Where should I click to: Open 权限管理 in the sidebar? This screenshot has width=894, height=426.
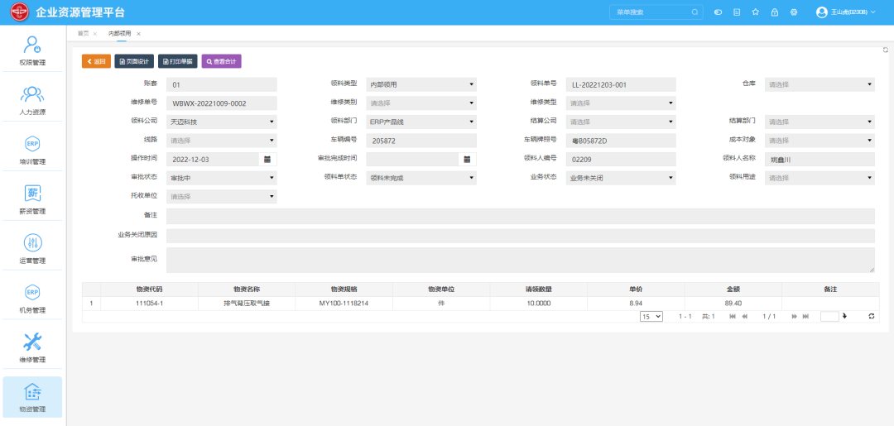point(32,50)
